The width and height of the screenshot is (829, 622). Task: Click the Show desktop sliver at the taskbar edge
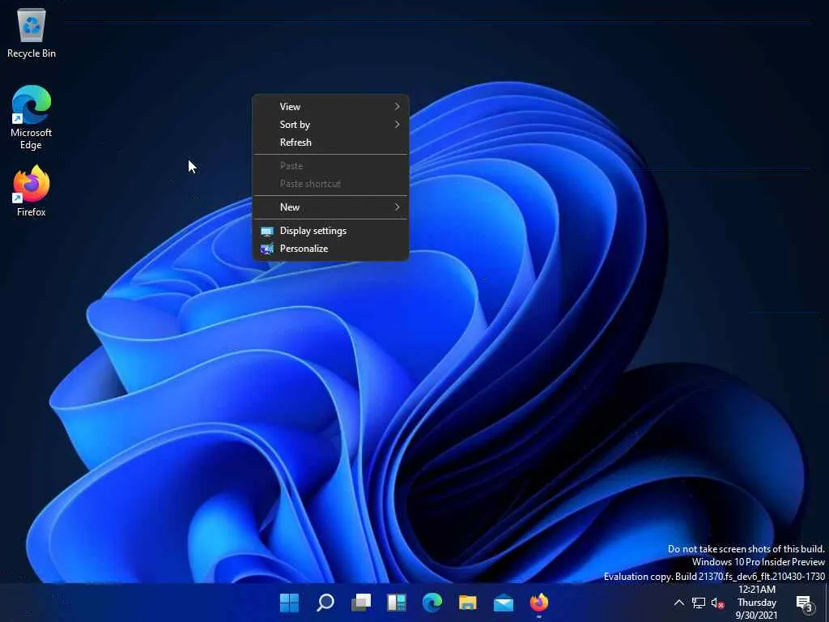827,603
